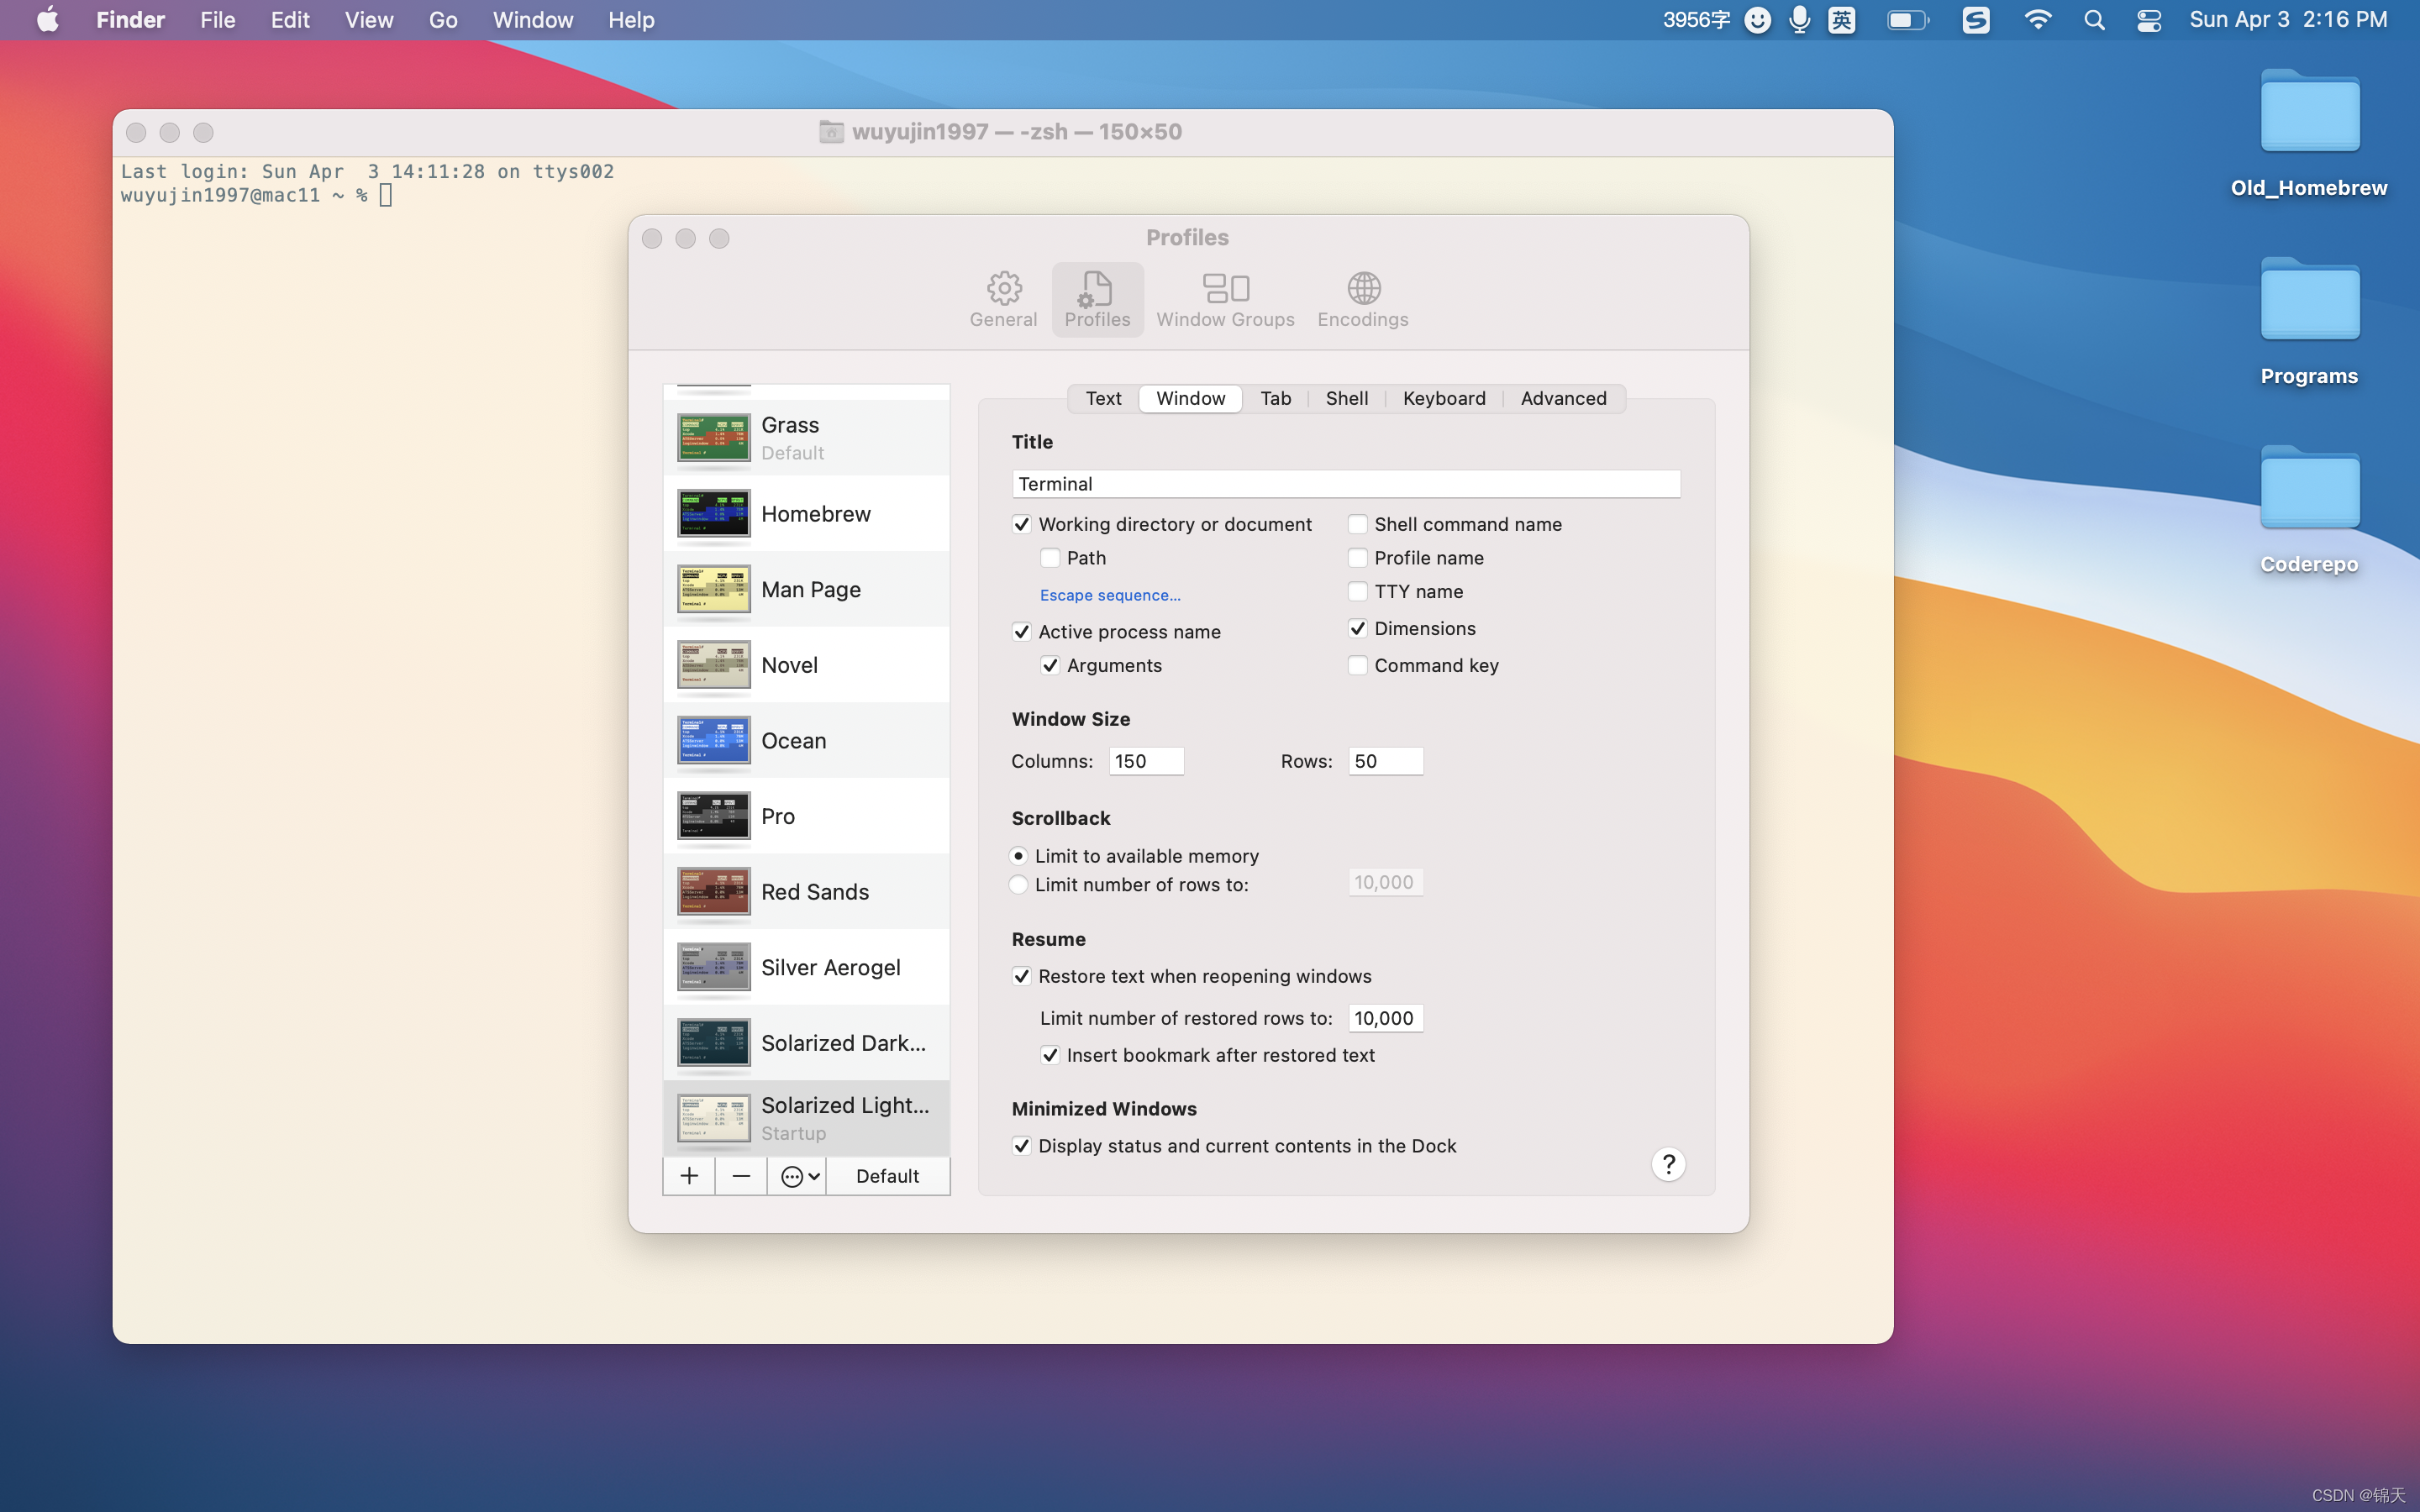The width and height of the screenshot is (2420, 1512).
Task: Expand the profile actions ellipsis menu
Action: 800,1176
